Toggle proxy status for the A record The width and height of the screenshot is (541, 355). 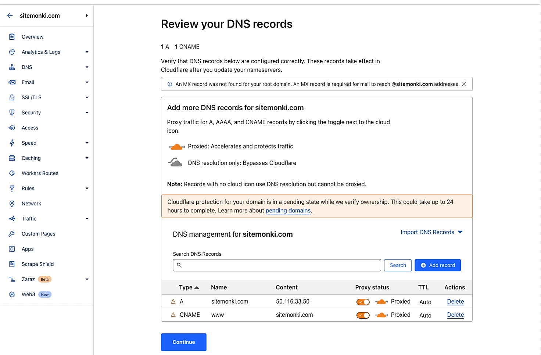(x=363, y=302)
